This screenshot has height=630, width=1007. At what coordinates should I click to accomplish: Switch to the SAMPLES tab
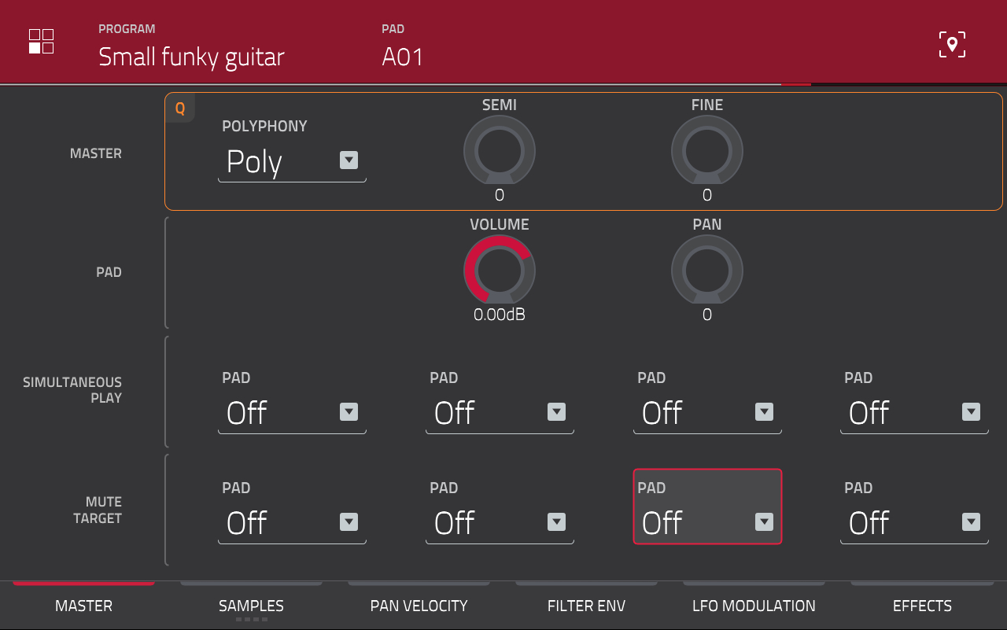(x=251, y=606)
